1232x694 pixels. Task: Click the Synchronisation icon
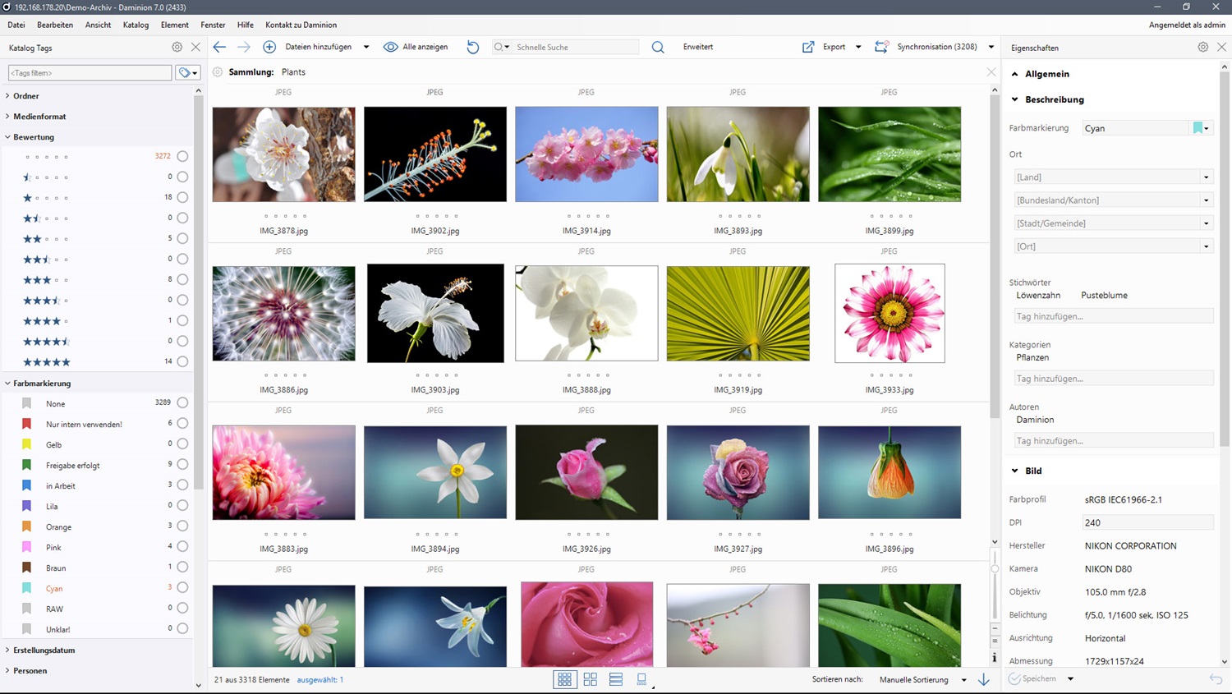click(x=881, y=47)
